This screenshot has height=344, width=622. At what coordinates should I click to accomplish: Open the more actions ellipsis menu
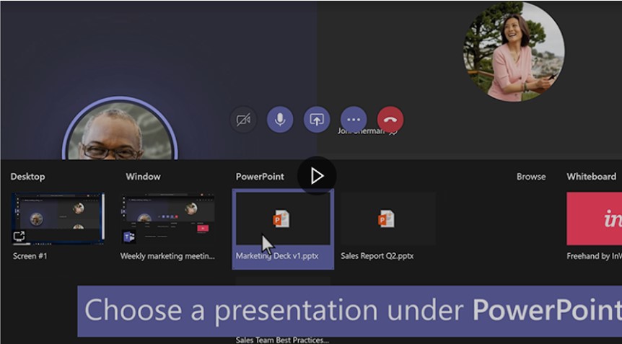coord(354,119)
